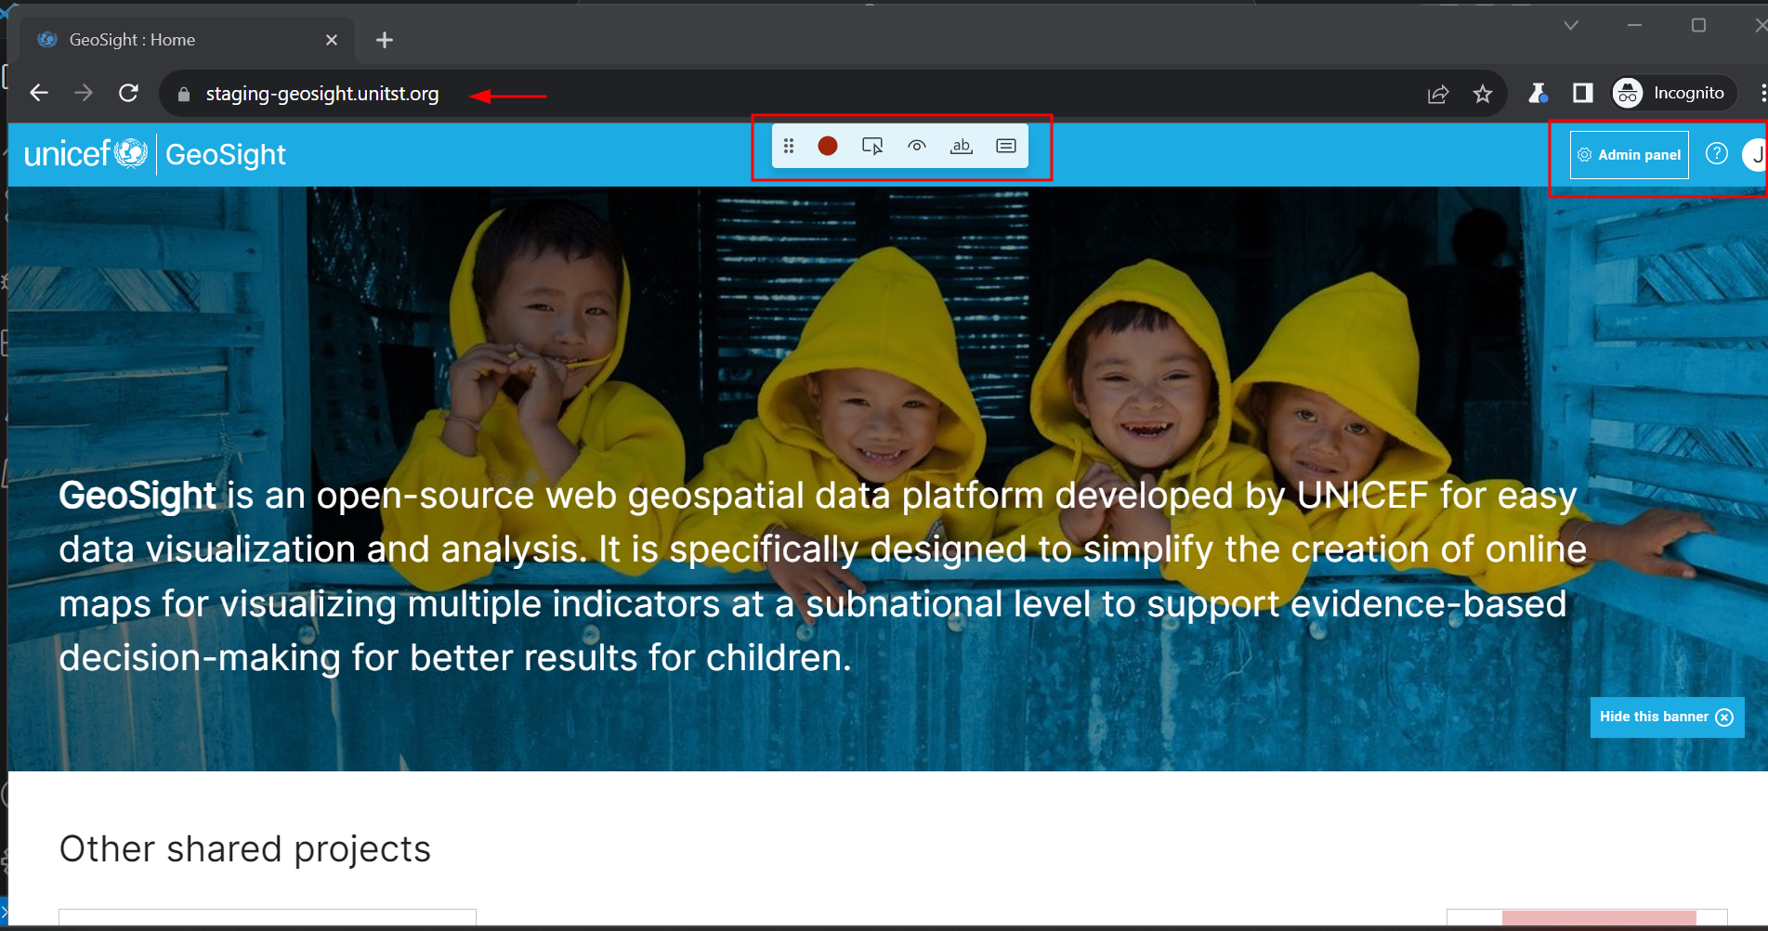Viewport: 1768px width, 931px height.
Task: Select the GeoSight : Home tab
Action: coord(186,40)
